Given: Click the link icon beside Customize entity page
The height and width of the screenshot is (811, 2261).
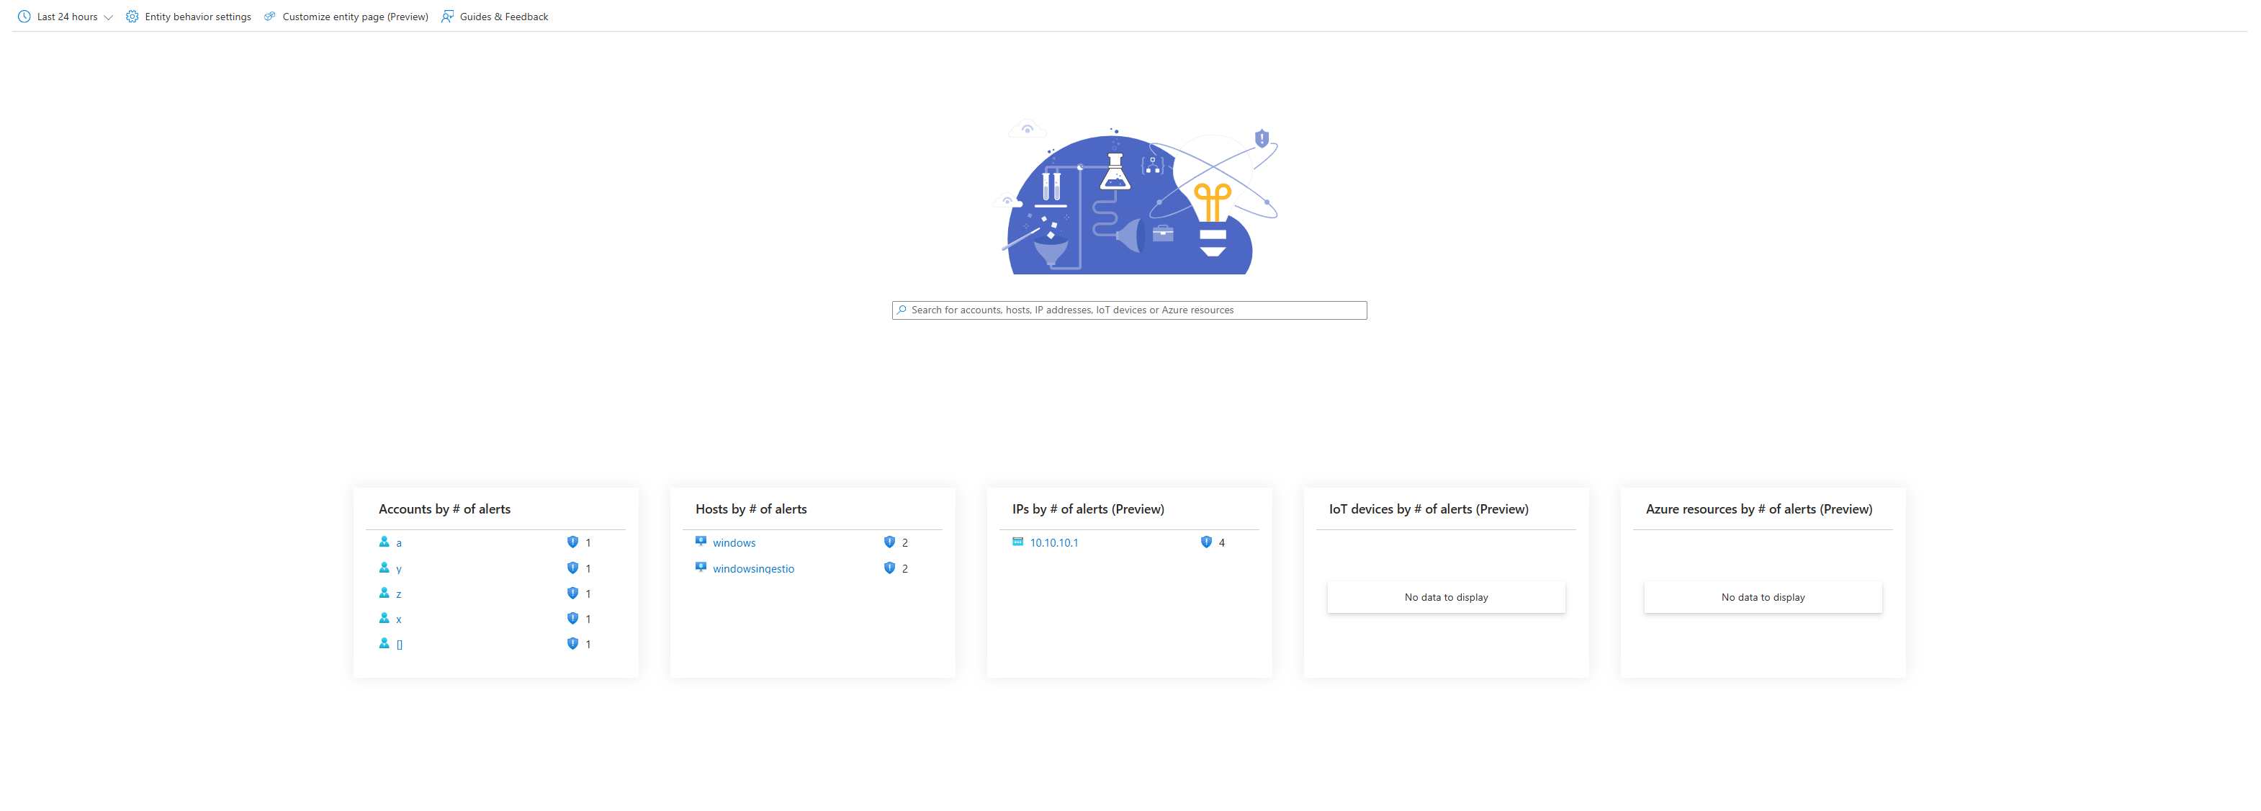Looking at the screenshot, I should [269, 16].
